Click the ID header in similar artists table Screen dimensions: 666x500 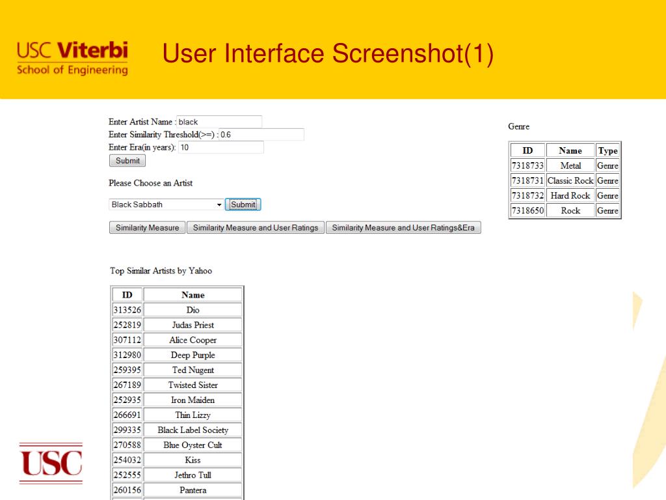pyautogui.click(x=127, y=295)
